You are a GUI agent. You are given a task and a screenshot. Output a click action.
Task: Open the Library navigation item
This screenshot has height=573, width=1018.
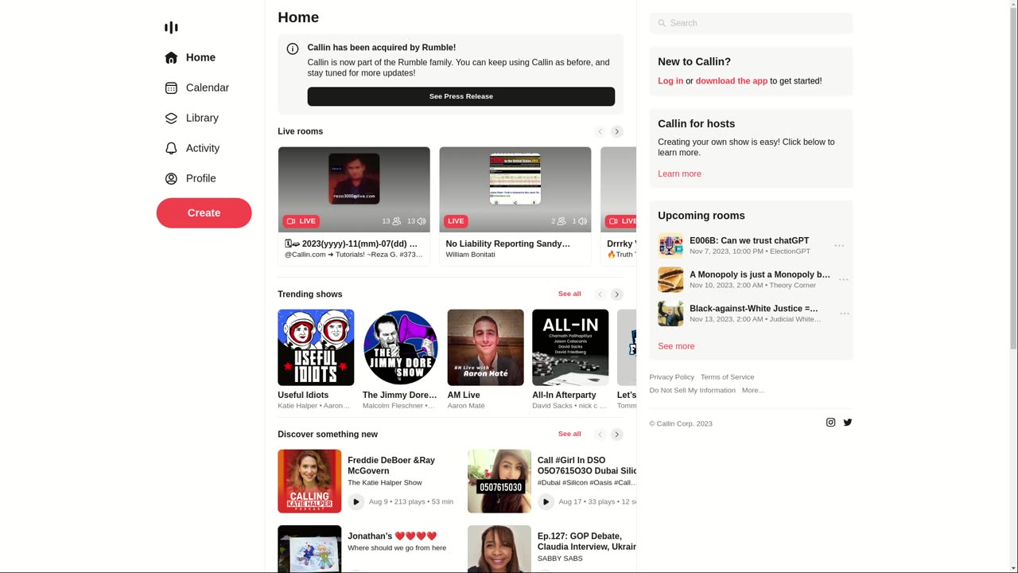(x=192, y=118)
